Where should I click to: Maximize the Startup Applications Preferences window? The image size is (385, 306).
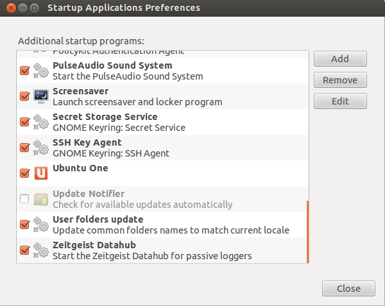point(35,8)
